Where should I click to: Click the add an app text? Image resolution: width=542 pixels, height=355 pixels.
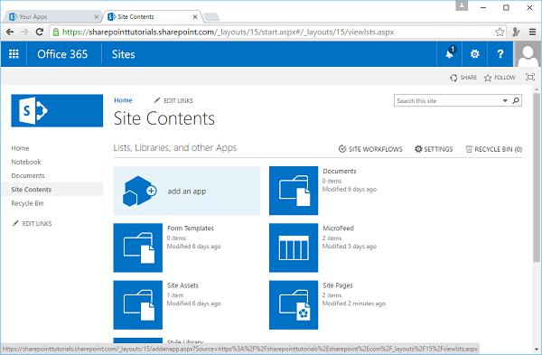point(187,192)
